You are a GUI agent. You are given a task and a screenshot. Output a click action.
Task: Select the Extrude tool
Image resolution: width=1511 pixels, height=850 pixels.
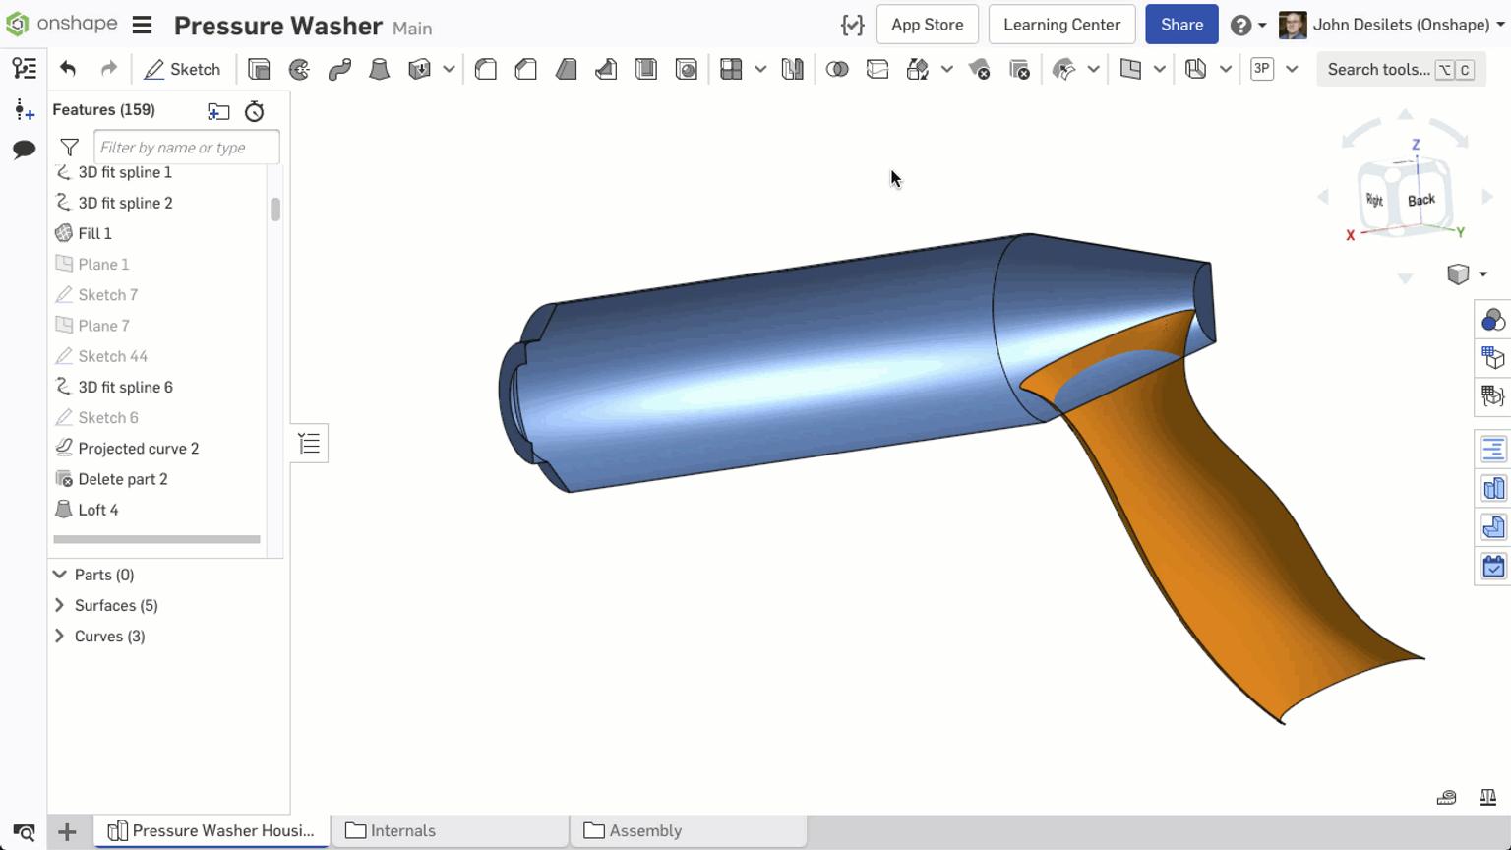coord(259,69)
